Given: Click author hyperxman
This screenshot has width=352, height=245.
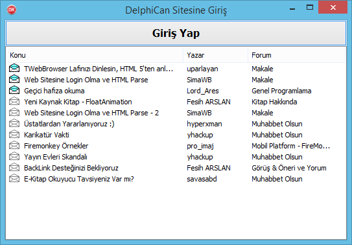Looking at the screenshot, I should coord(204,124).
